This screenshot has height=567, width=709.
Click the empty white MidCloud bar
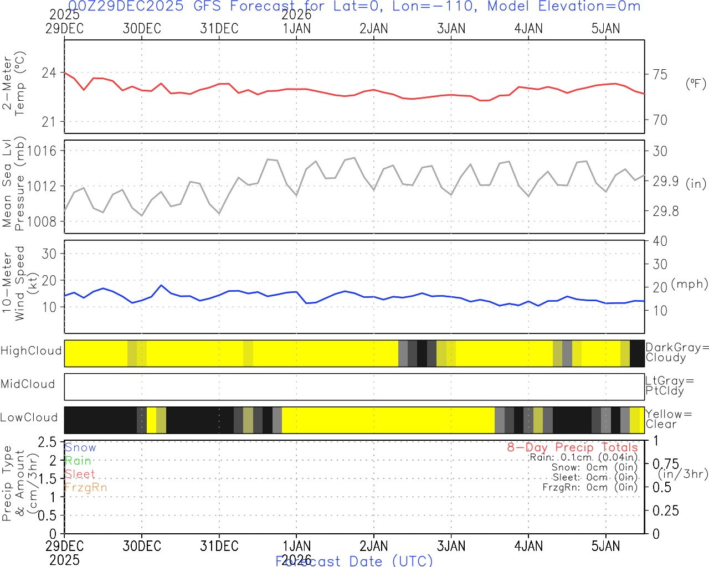[x=354, y=386]
